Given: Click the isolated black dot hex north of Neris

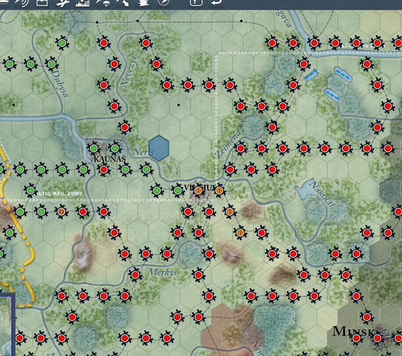Looking at the screenshot, I should click(178, 105).
